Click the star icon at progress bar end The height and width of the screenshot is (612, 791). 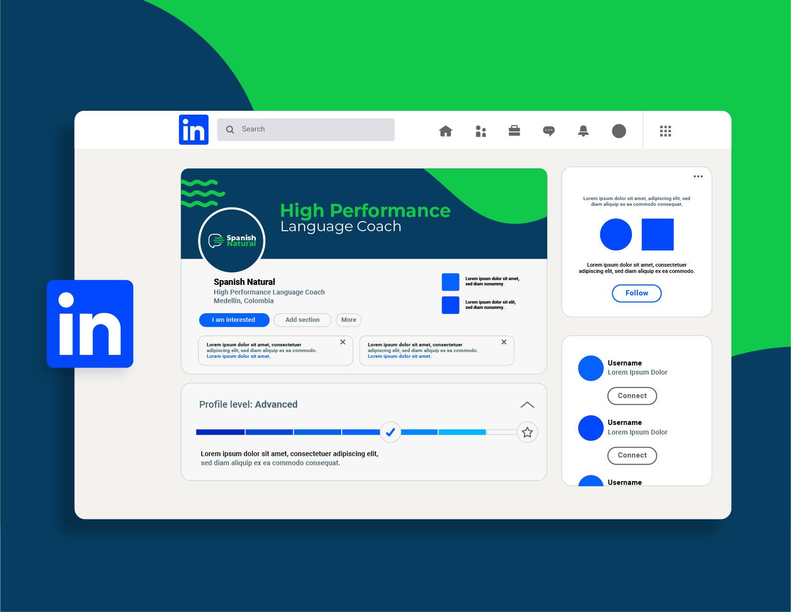(x=527, y=432)
